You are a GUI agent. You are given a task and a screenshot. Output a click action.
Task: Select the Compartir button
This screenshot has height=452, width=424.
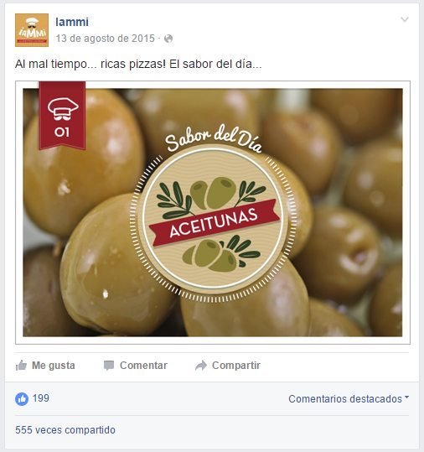228,366
